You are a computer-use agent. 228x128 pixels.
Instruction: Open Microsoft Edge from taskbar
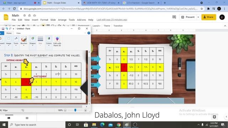click(102, 125)
